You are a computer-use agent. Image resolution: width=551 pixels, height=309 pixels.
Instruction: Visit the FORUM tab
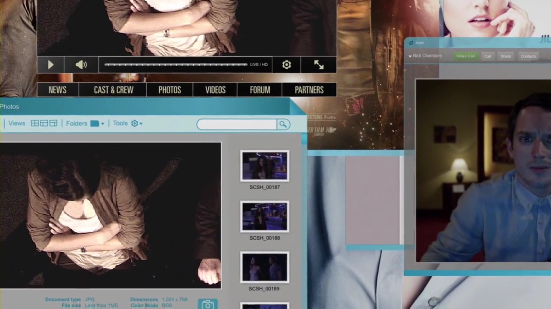[x=260, y=90]
